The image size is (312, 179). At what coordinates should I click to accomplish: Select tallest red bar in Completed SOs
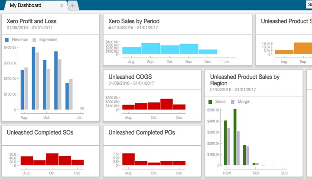point(52,159)
